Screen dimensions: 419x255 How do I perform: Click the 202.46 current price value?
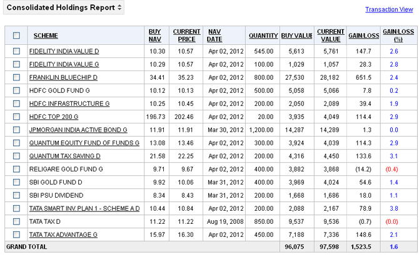[184, 117]
